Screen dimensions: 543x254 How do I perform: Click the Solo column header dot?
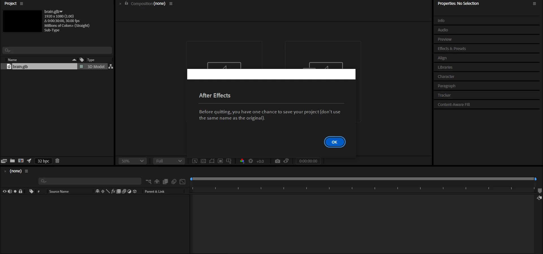click(15, 192)
